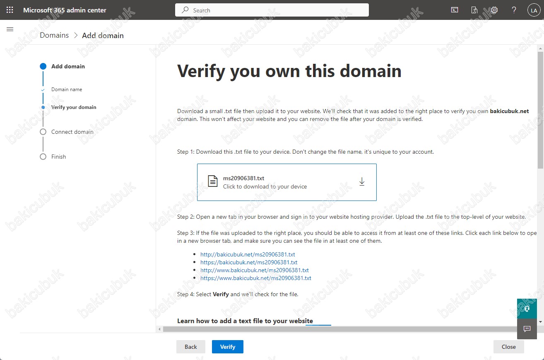Select the Finish step
Image resolution: width=544 pixels, height=360 pixels.
(59, 157)
